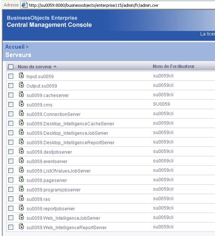The width and height of the screenshot is (215, 236).
Task: Open the su0059.Web_IntelligenceJobServer link
Action: pyautogui.click(x=63, y=218)
